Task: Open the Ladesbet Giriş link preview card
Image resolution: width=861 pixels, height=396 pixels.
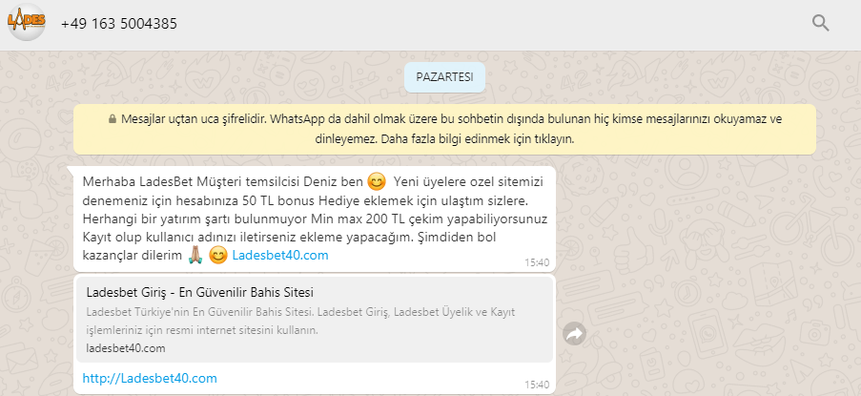Action: 315,319
